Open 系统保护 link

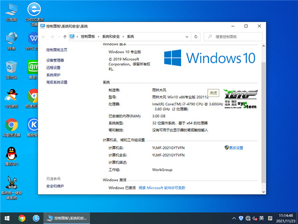[53, 75]
